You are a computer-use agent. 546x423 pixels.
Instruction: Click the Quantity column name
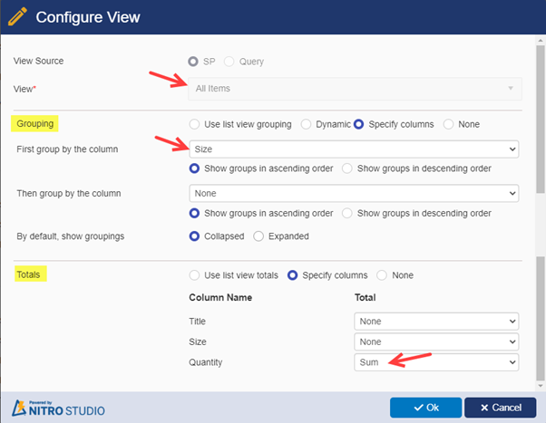(206, 362)
